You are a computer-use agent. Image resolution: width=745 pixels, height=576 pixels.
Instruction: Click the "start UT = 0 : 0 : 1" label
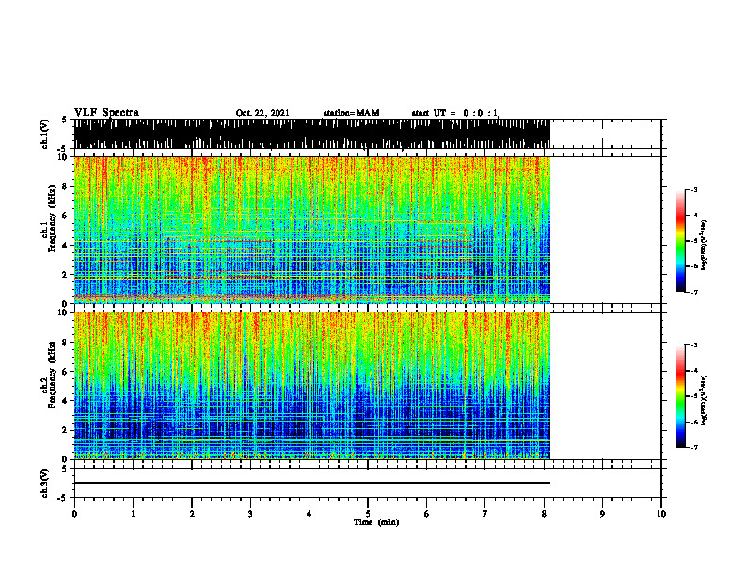454,113
